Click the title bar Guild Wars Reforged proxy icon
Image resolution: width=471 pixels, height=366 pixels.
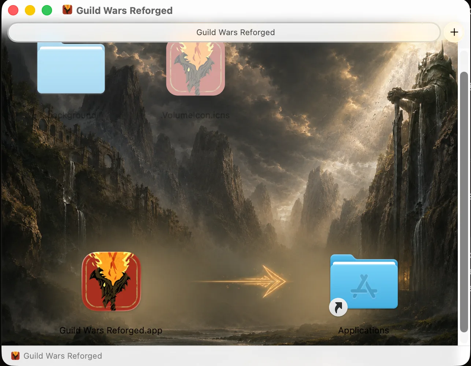pos(67,10)
